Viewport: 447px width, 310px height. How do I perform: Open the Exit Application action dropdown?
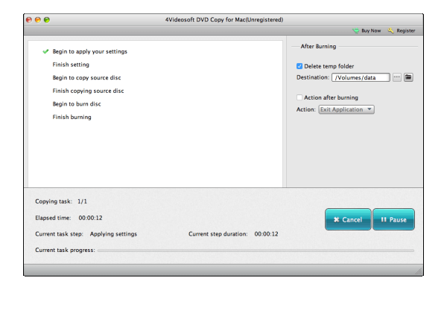click(346, 109)
